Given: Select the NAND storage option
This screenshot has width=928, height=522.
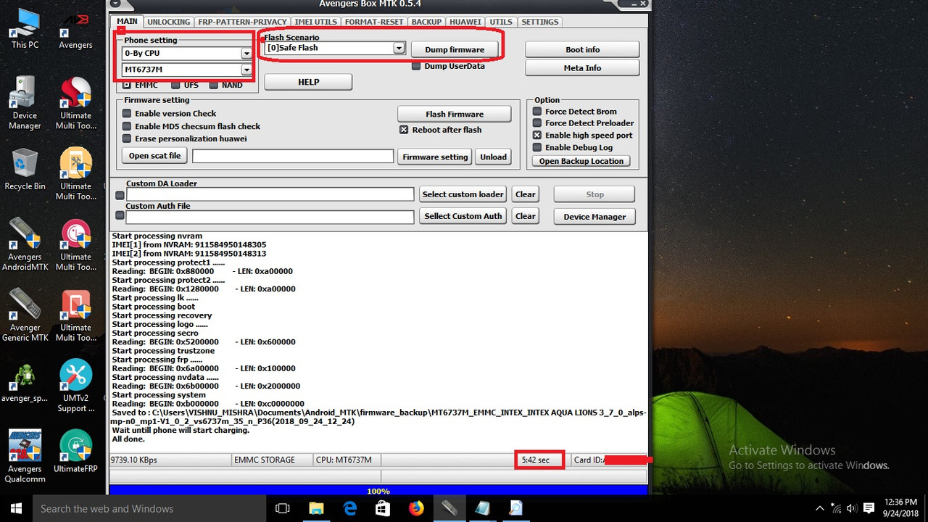Looking at the screenshot, I should pos(214,85).
